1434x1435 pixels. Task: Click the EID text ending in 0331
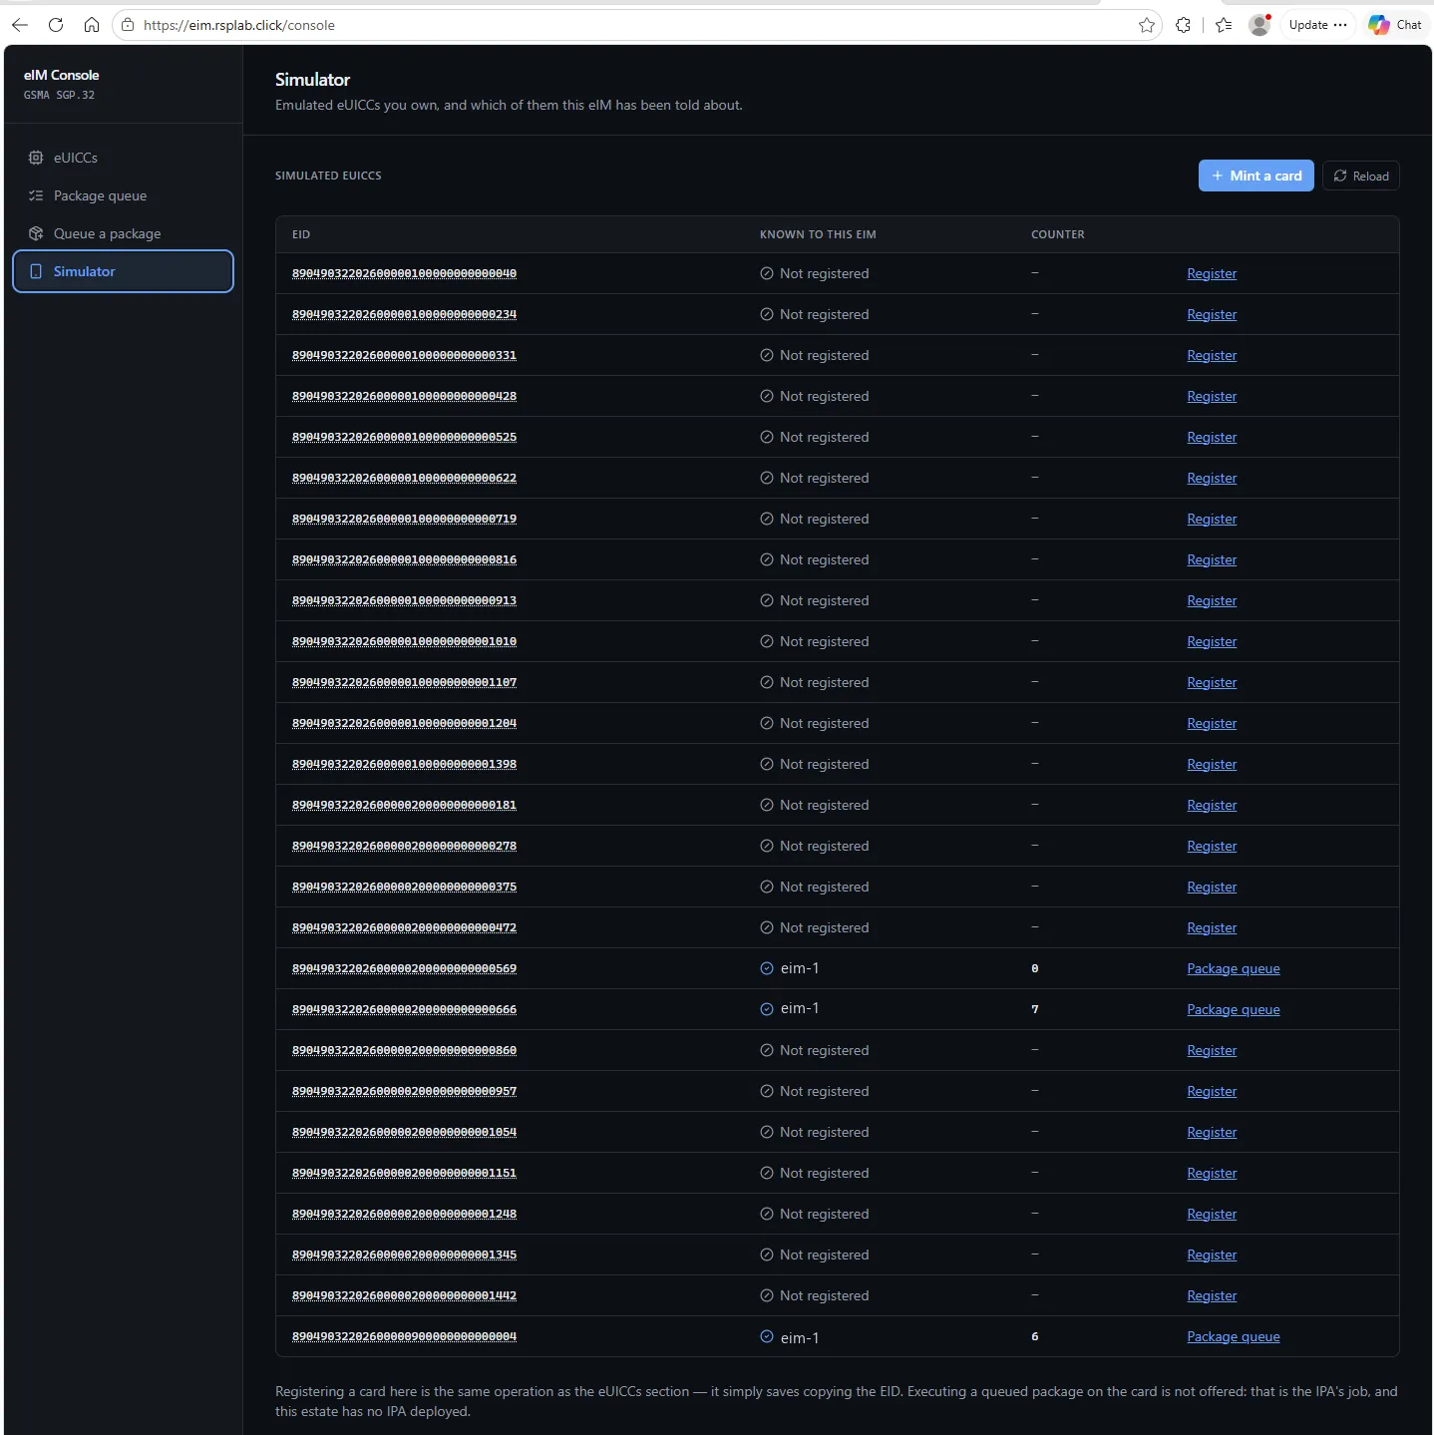pyautogui.click(x=404, y=355)
